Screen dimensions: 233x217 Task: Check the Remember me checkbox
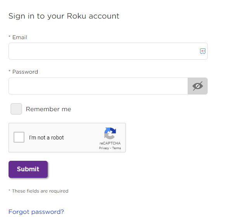pos(16,109)
